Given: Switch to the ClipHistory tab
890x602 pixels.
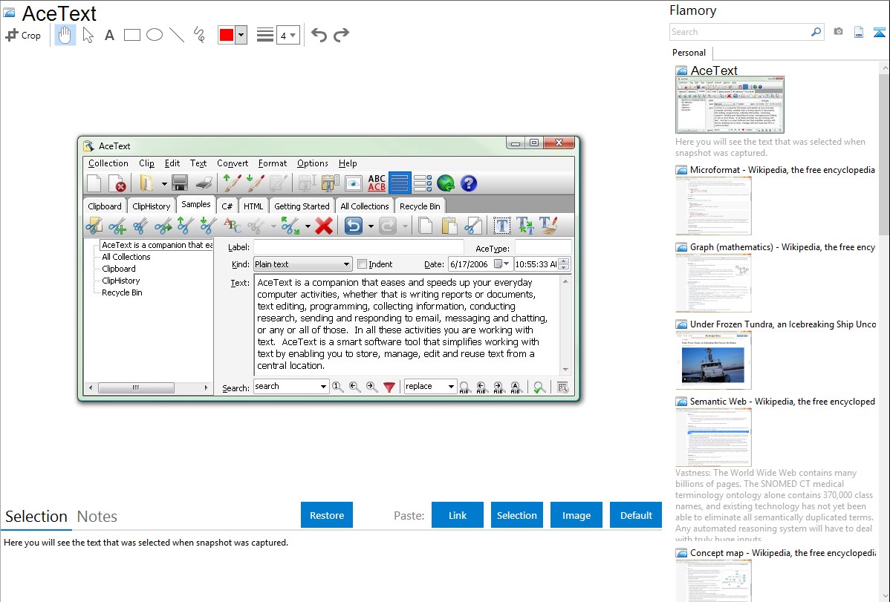Looking at the screenshot, I should (151, 206).
